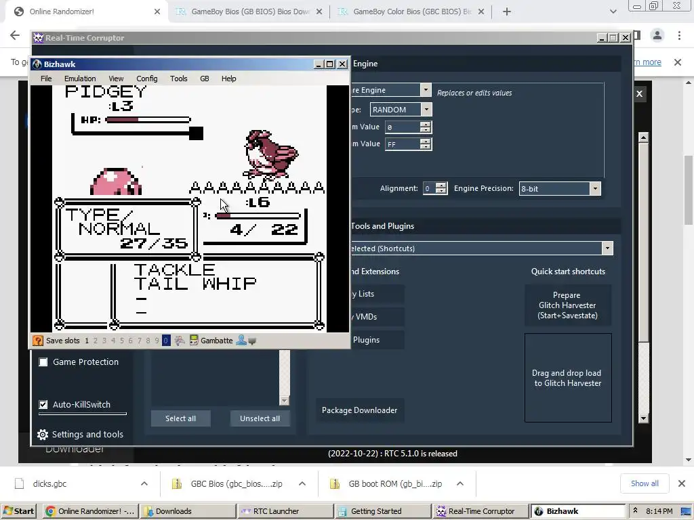Viewport: 694px width, 520px height.
Task: Open the RANDOM type dropdown
Action: tap(427, 109)
